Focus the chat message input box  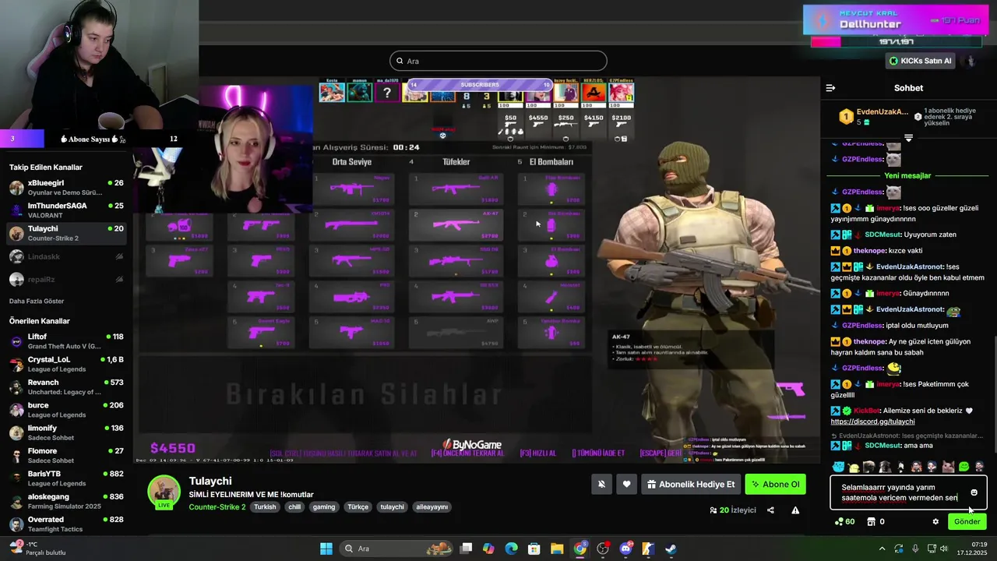(x=908, y=492)
